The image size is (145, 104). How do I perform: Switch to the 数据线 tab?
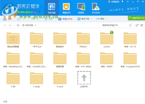[81, 8]
